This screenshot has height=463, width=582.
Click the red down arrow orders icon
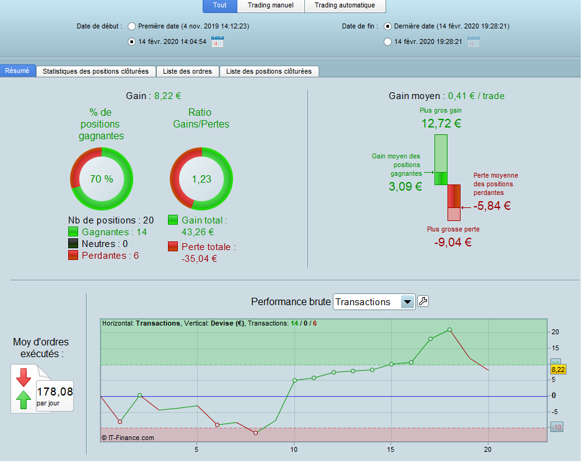point(24,378)
